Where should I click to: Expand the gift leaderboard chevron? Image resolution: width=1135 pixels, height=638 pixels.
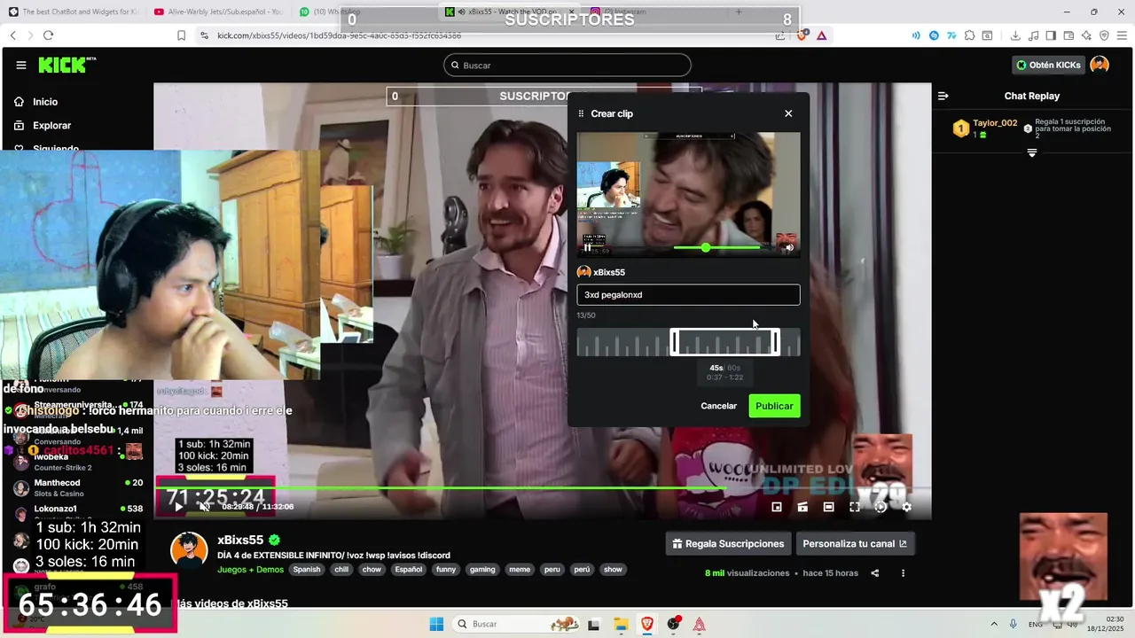[1032, 153]
